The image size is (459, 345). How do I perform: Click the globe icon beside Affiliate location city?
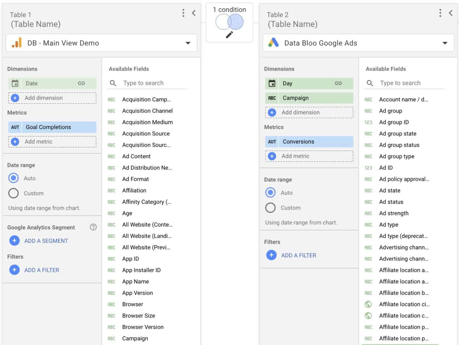pyautogui.click(x=368, y=304)
